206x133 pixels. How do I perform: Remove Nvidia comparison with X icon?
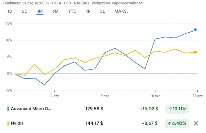point(196,123)
